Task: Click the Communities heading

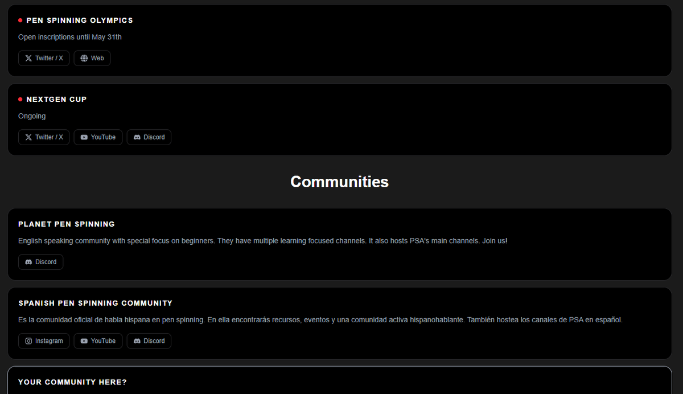Action: (x=340, y=182)
